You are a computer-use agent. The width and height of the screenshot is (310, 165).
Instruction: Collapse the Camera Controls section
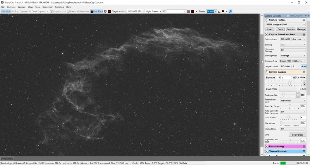(x=267, y=72)
